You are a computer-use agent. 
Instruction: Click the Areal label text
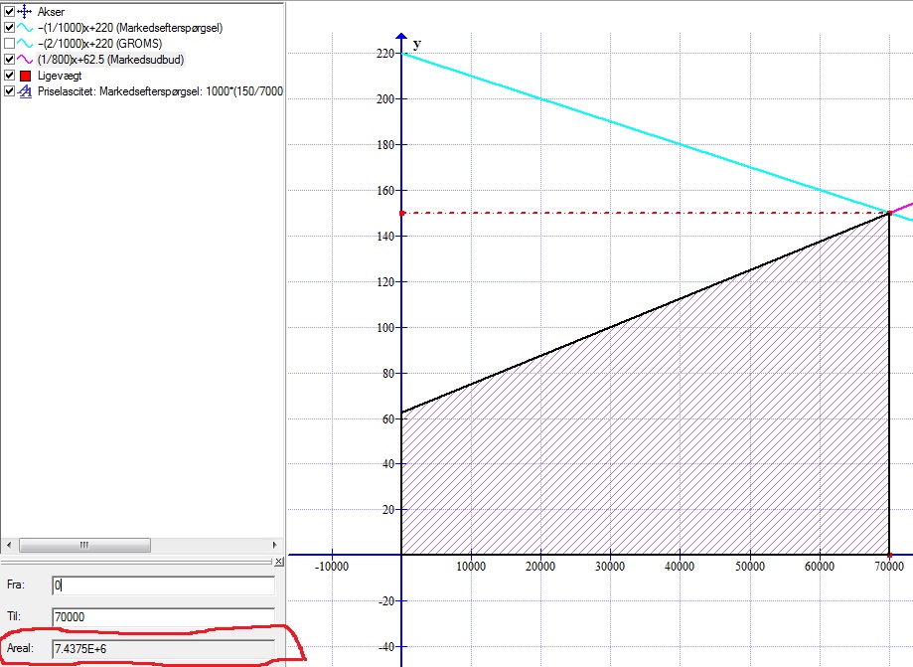[x=21, y=648]
